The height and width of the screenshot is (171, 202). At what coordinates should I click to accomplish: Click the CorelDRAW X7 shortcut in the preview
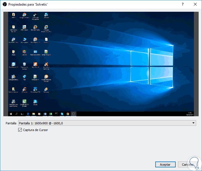click(x=24, y=103)
